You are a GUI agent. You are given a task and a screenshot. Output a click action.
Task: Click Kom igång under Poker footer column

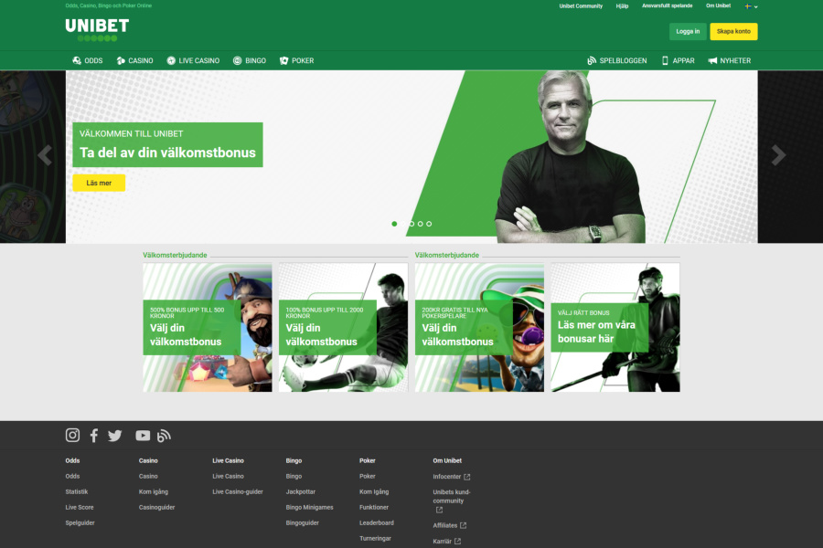coord(374,492)
